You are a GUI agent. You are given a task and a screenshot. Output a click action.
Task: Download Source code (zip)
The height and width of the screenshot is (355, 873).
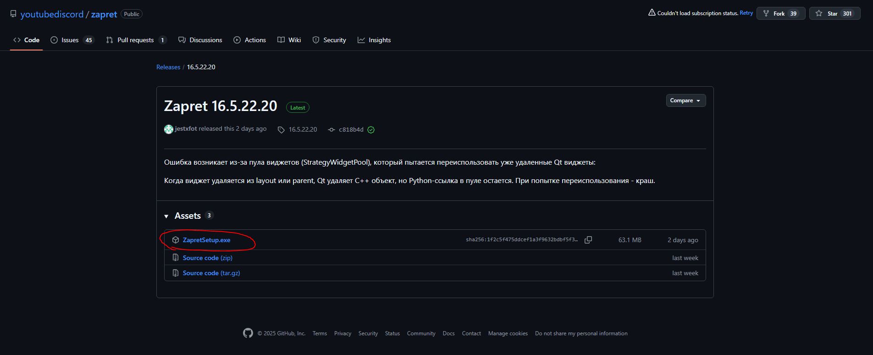click(207, 258)
